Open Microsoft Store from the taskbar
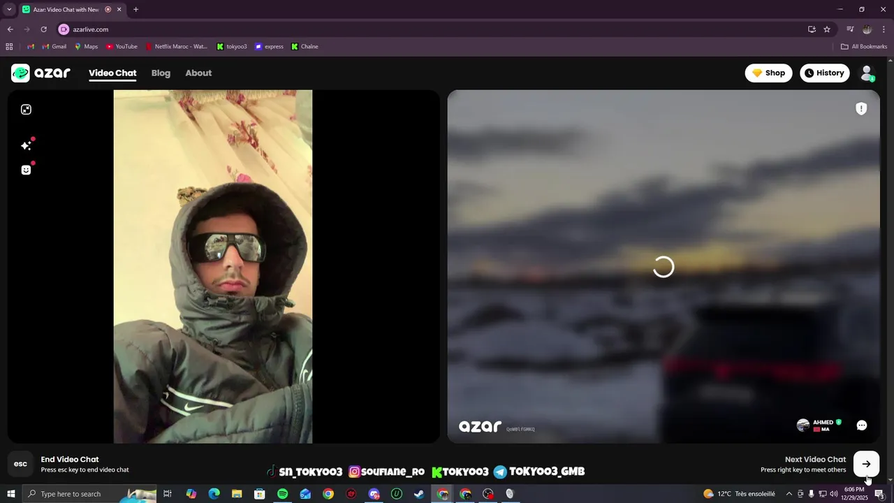894x503 pixels. [x=260, y=494]
